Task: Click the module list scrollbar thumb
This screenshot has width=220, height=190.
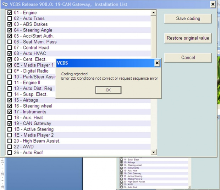Action: click(x=154, y=36)
